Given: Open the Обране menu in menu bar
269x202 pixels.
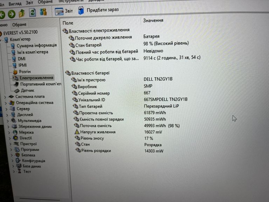Looking at the screenshot, I should pos(45,2).
